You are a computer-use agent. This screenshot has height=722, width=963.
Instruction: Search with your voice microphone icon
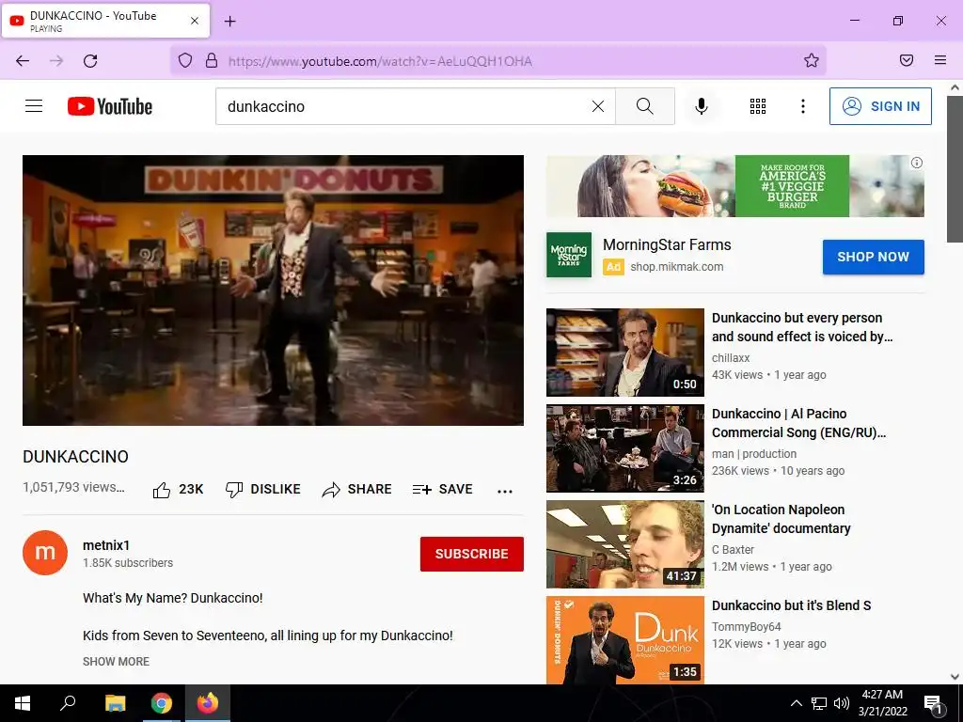click(702, 106)
